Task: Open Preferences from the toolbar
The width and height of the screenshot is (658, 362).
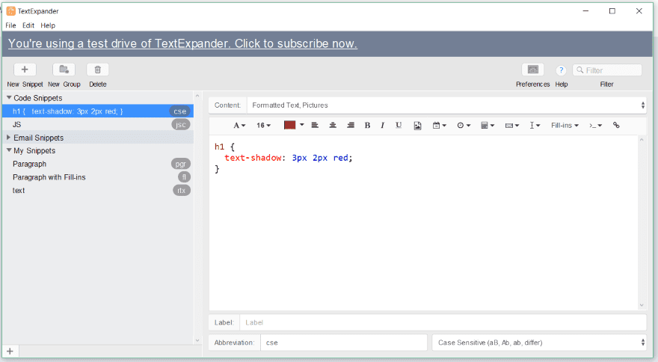Action: (532, 70)
